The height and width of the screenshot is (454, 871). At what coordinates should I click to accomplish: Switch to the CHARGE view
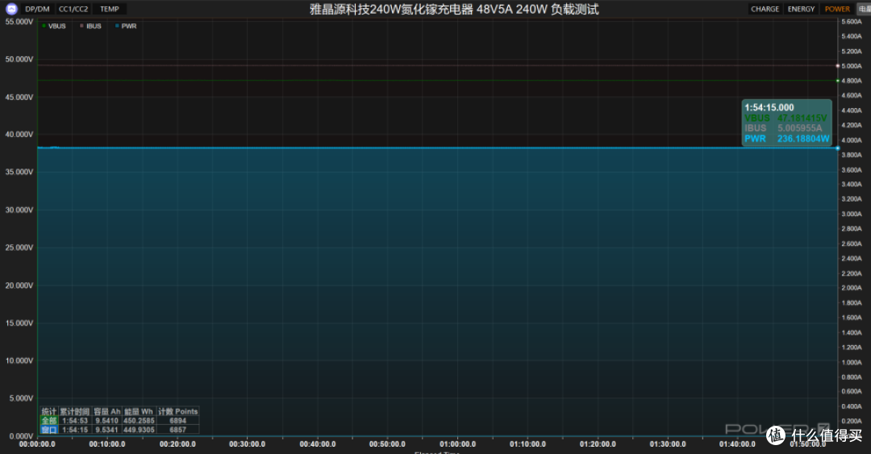coord(765,9)
